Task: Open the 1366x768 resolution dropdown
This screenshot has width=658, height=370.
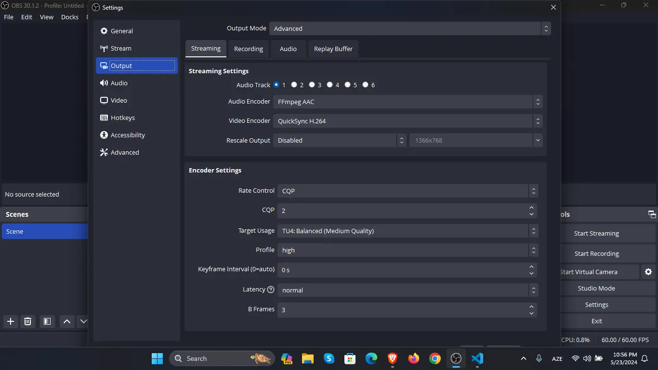Action: click(x=476, y=140)
